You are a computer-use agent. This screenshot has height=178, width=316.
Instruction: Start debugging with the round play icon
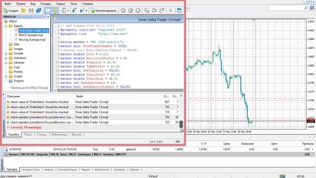(x=123, y=11)
